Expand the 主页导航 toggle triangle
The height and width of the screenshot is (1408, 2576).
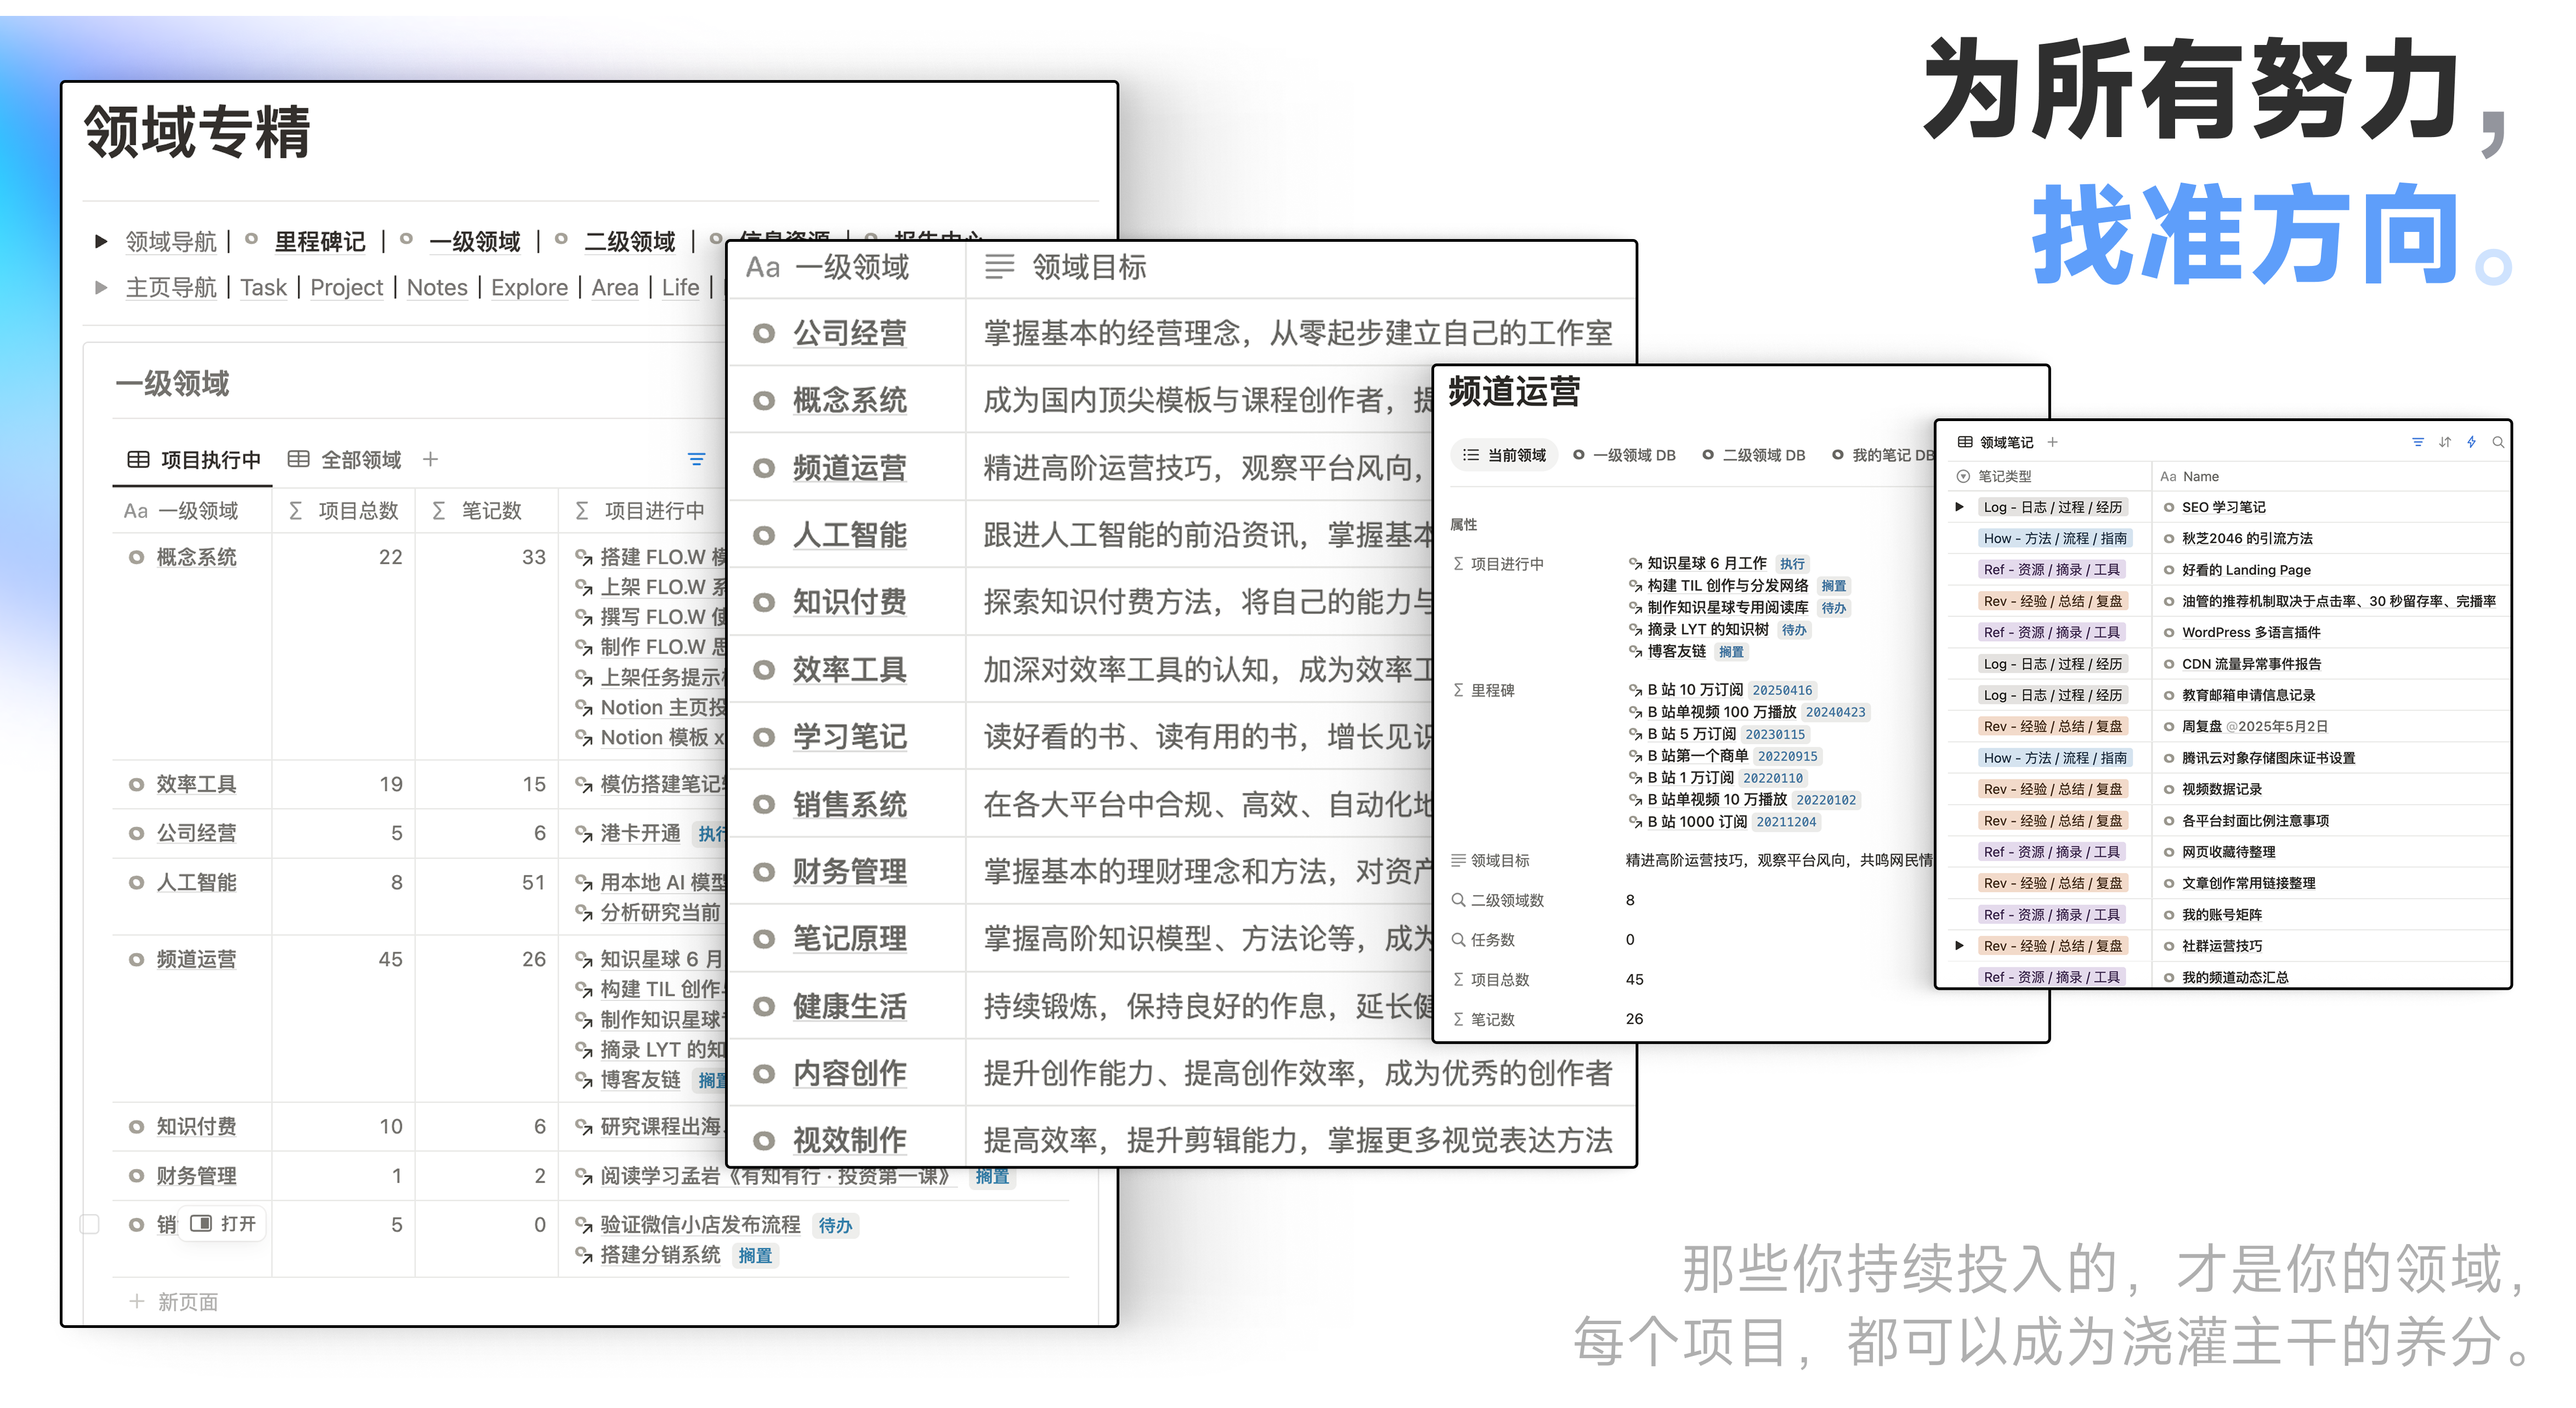100,288
